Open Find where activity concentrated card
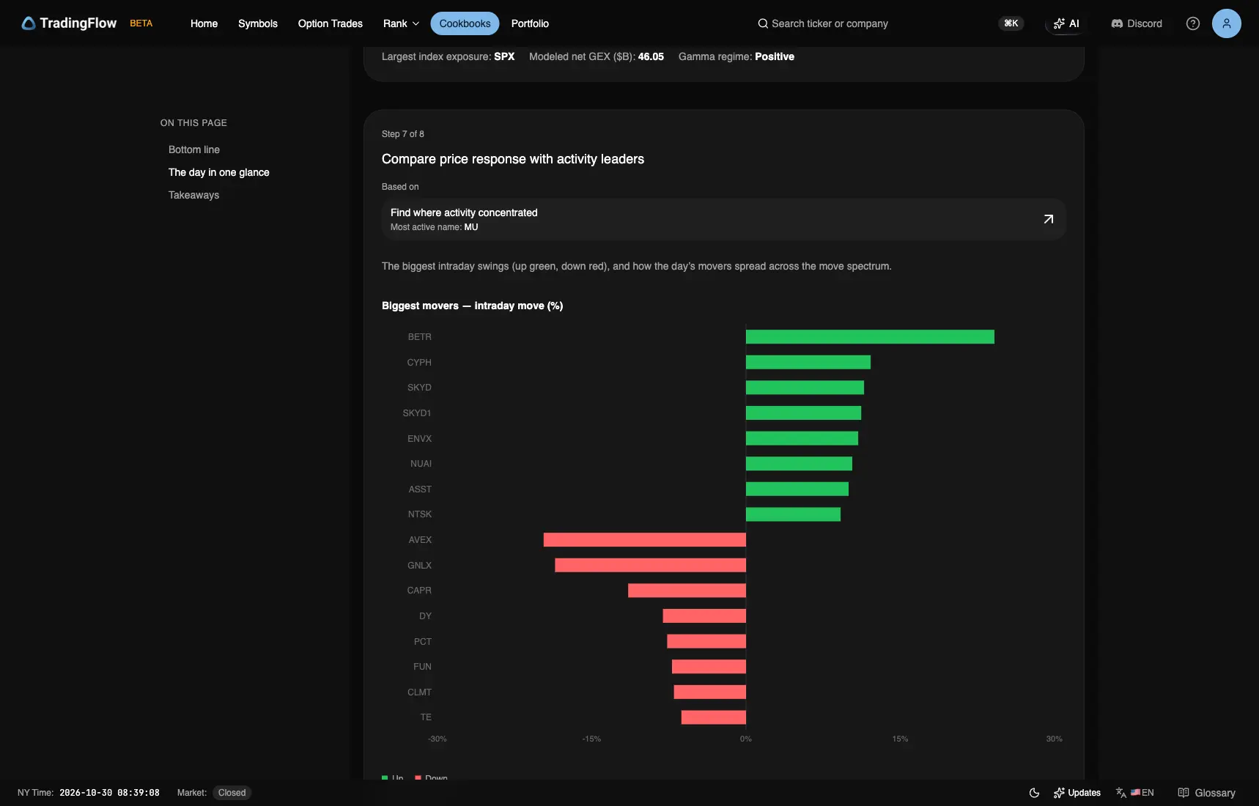 coord(723,219)
